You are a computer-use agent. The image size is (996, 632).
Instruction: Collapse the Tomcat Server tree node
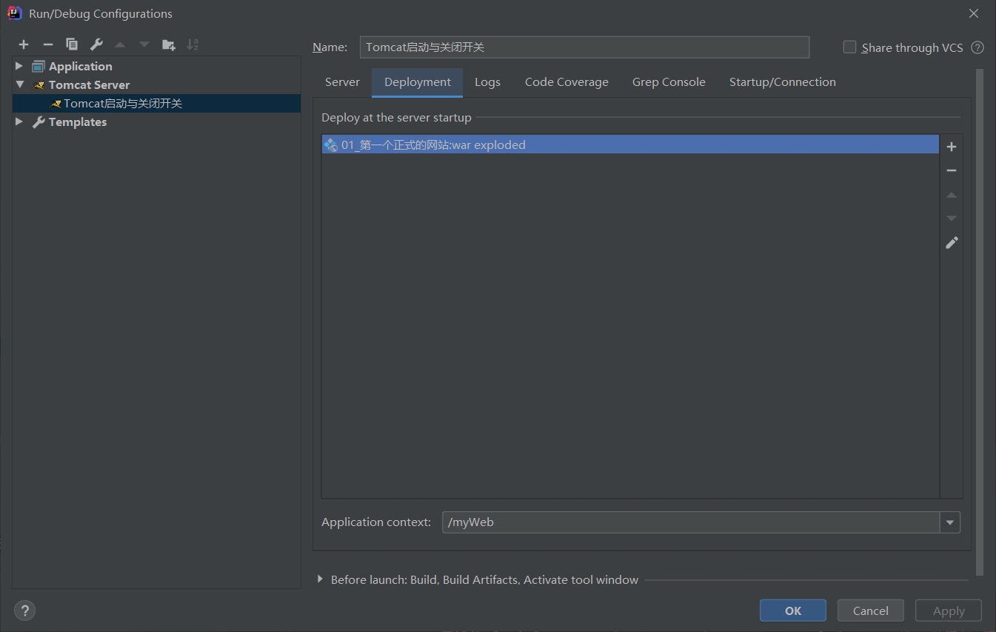click(x=19, y=84)
